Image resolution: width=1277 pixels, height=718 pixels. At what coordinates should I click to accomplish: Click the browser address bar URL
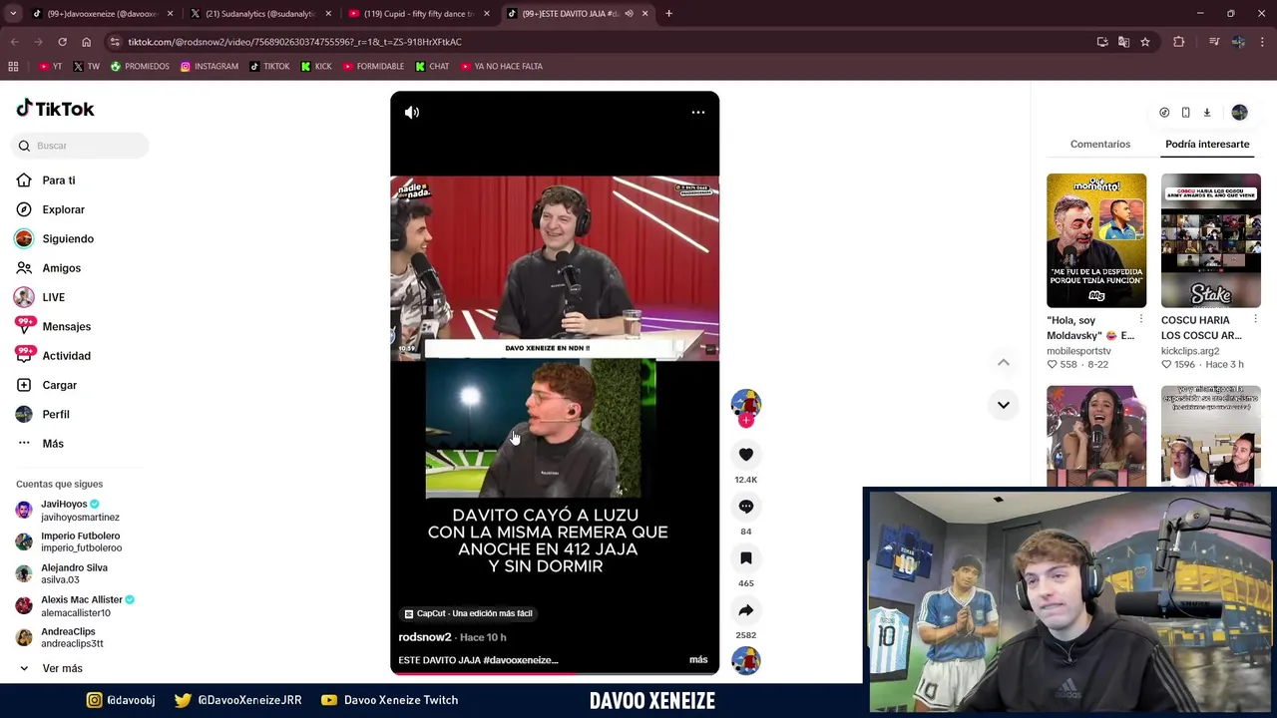(294, 42)
